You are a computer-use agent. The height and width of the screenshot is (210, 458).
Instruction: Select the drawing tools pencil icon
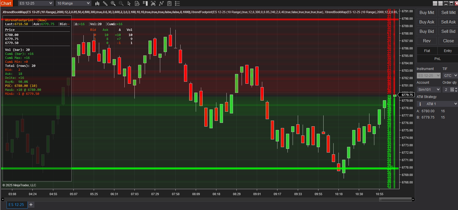click(x=105, y=3)
